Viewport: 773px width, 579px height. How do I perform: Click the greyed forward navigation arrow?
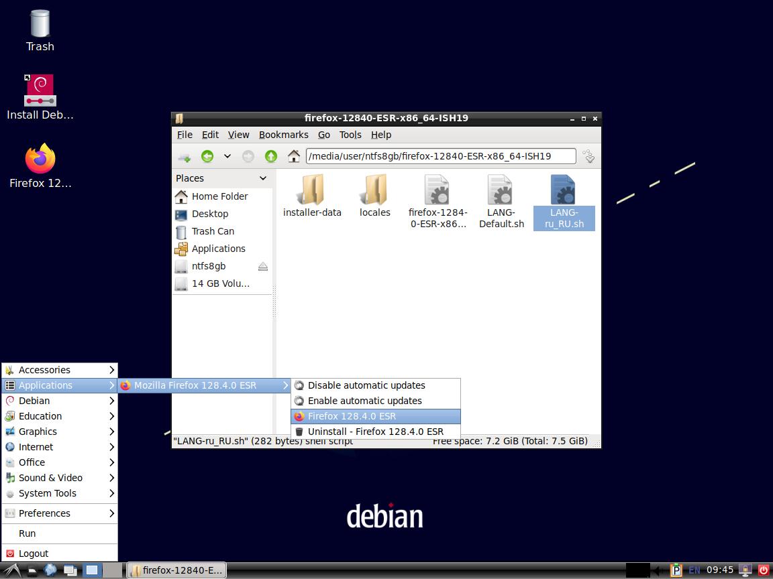click(x=248, y=157)
